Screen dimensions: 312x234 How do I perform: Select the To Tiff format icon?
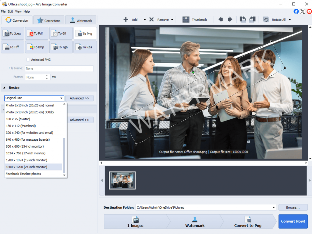point(13,47)
